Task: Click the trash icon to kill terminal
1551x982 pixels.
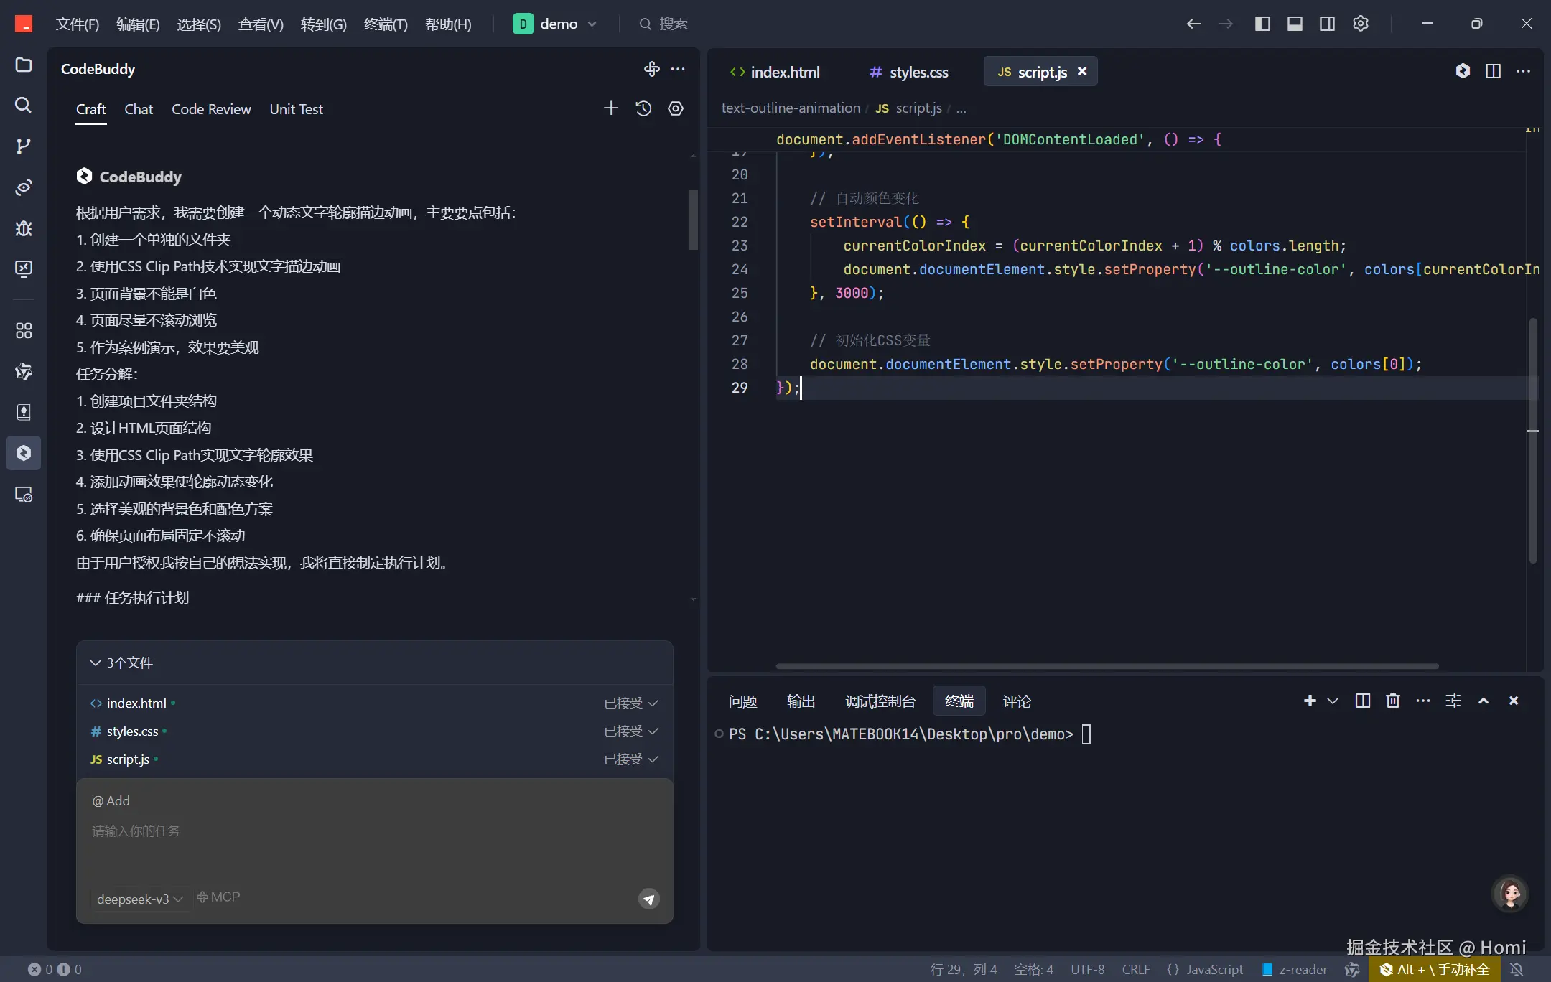Action: coord(1393,701)
